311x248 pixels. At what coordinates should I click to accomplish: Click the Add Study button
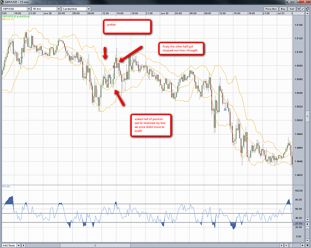pos(9,246)
